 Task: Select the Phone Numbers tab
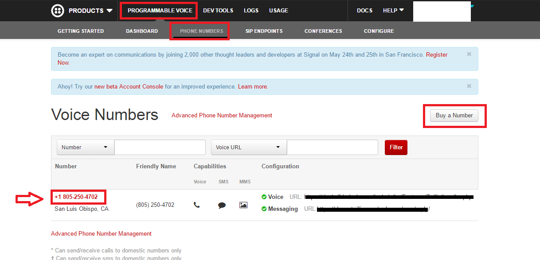coord(202,31)
